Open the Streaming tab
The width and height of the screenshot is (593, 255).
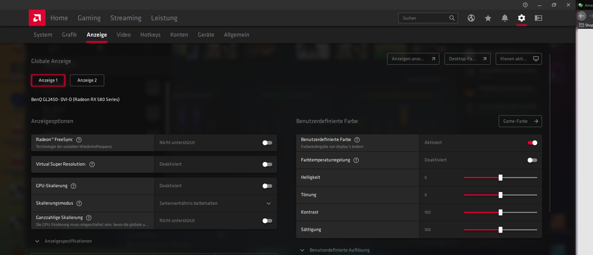pos(126,18)
